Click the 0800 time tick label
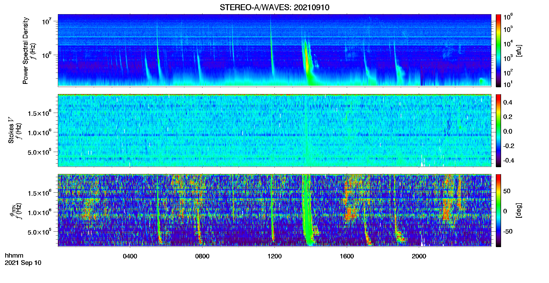The image size is (549, 283). pyautogui.click(x=202, y=256)
